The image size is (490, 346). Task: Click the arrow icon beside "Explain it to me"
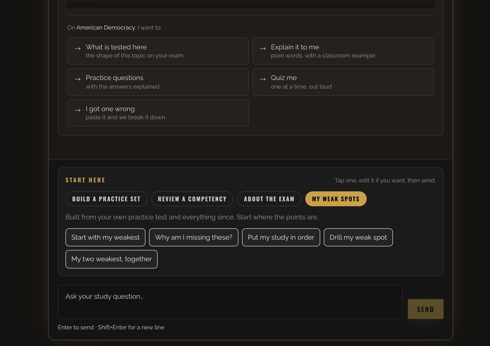263,49
